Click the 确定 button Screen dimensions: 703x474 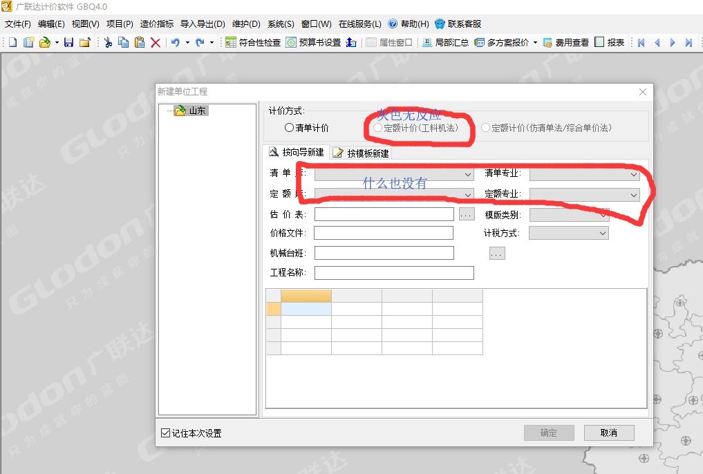(x=549, y=433)
